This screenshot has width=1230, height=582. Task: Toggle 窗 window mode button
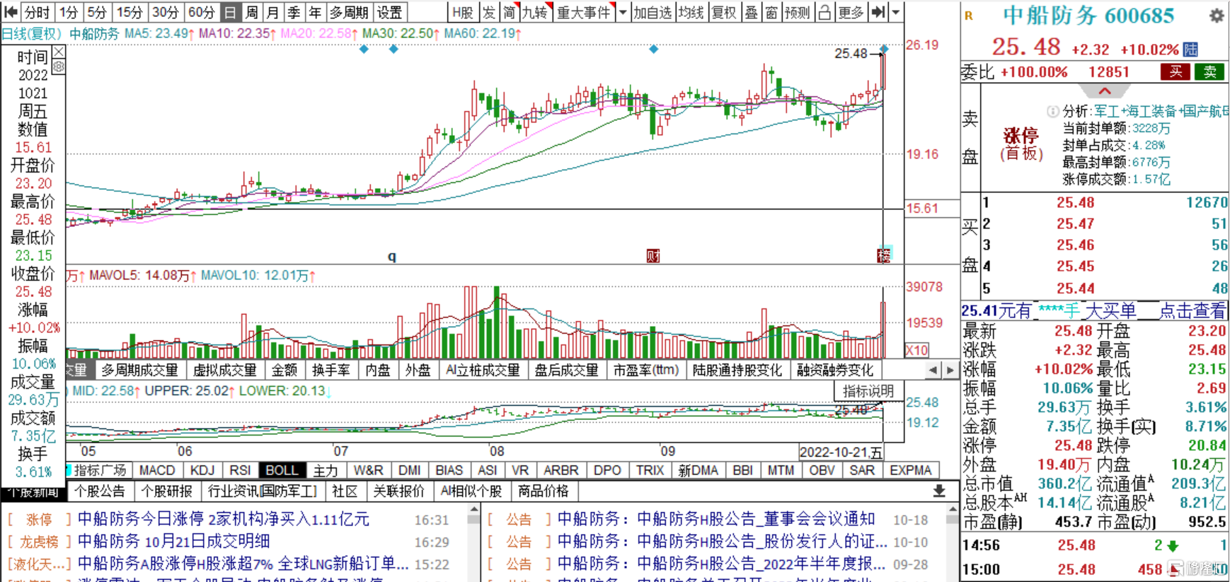coord(771,12)
